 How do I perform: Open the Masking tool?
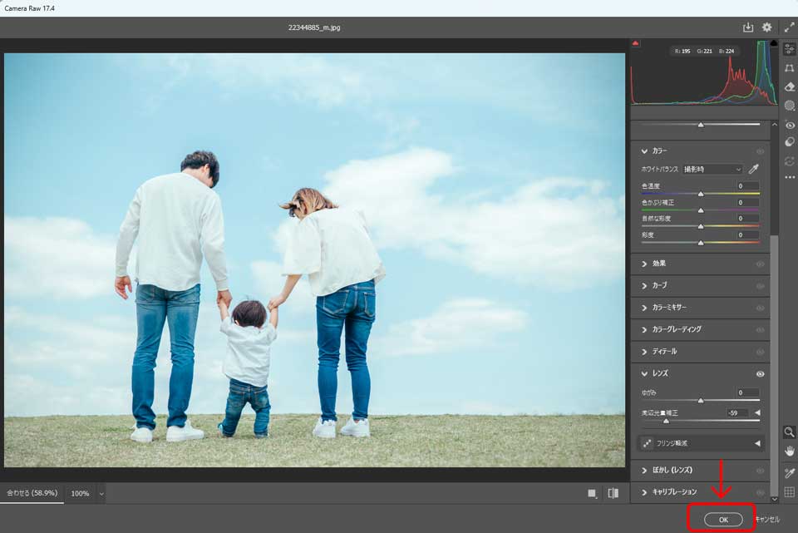(790, 106)
